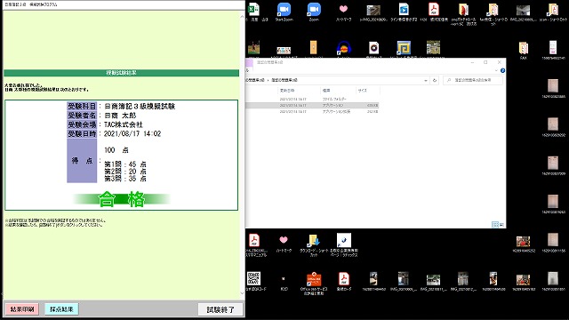The width and height of the screenshot is (569, 320).
Task: Select the folder containing a red PDF, top row
Action: coord(463,10)
